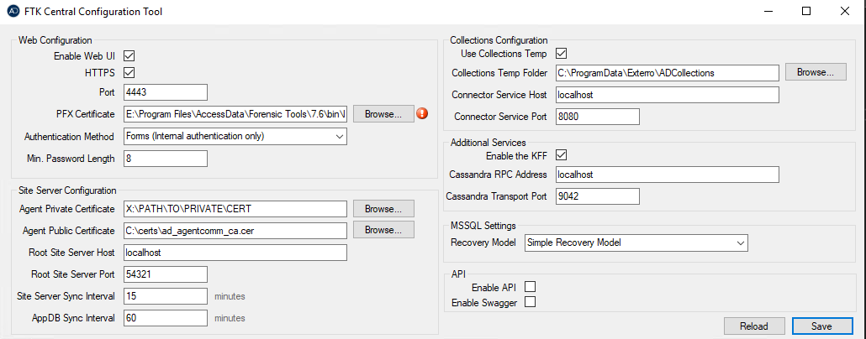Minimize the FTK Central Configuration Tool window

(769, 11)
